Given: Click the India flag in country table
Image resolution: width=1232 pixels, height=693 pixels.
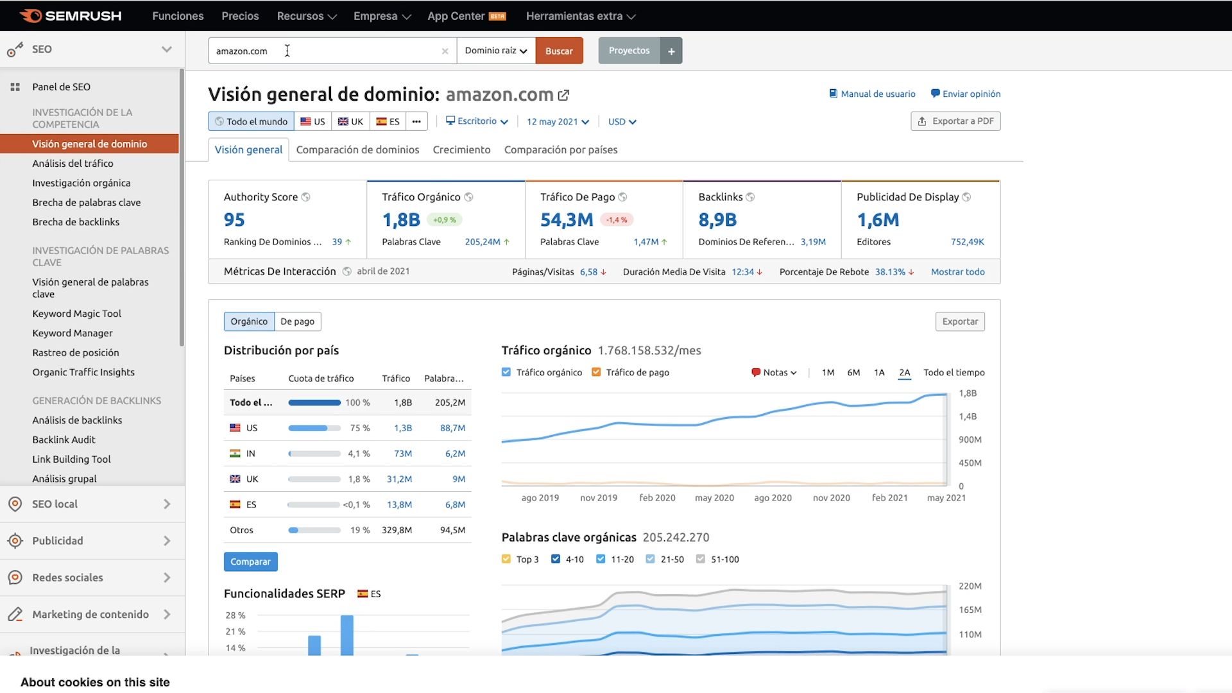Looking at the screenshot, I should point(235,454).
